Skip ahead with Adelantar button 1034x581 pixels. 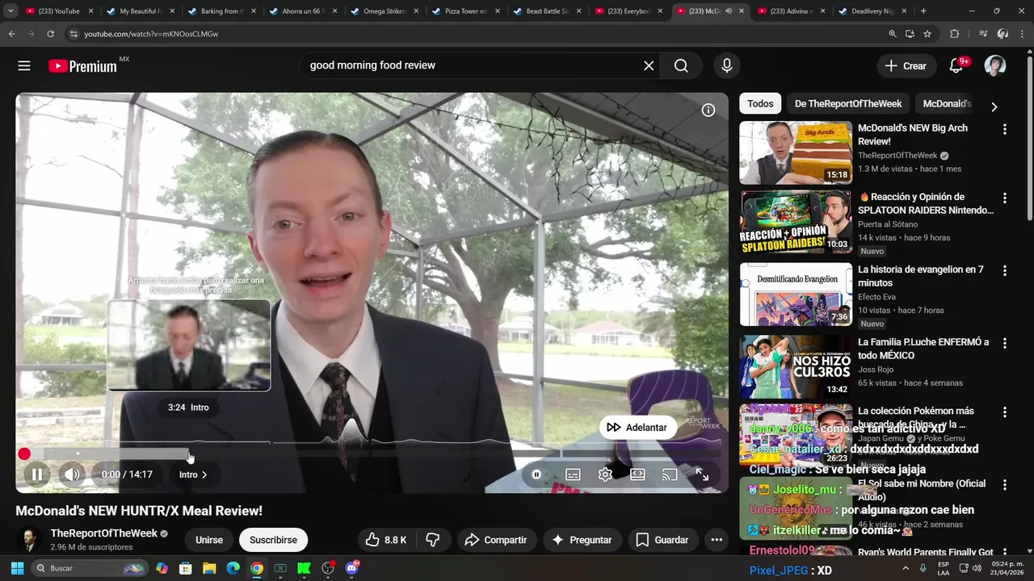(637, 428)
